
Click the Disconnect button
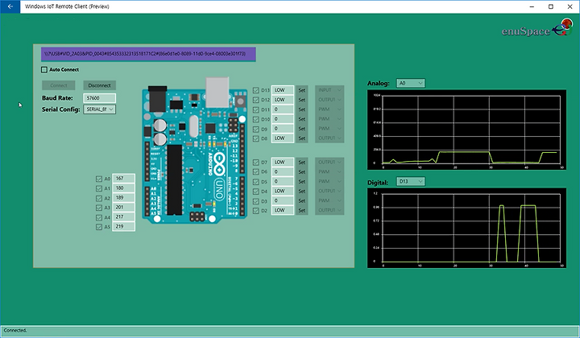pos(100,85)
